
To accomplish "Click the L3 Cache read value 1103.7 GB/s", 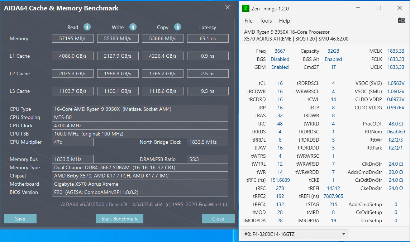I will point(73,91).
